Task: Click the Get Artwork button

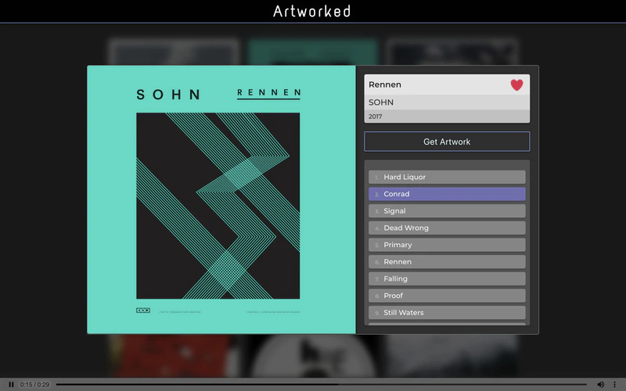Action: tap(447, 142)
